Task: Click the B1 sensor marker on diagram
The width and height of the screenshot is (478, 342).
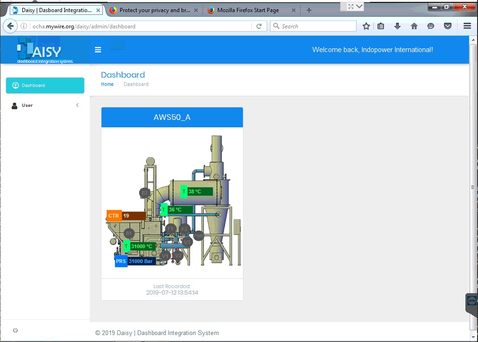Action: 129,233
